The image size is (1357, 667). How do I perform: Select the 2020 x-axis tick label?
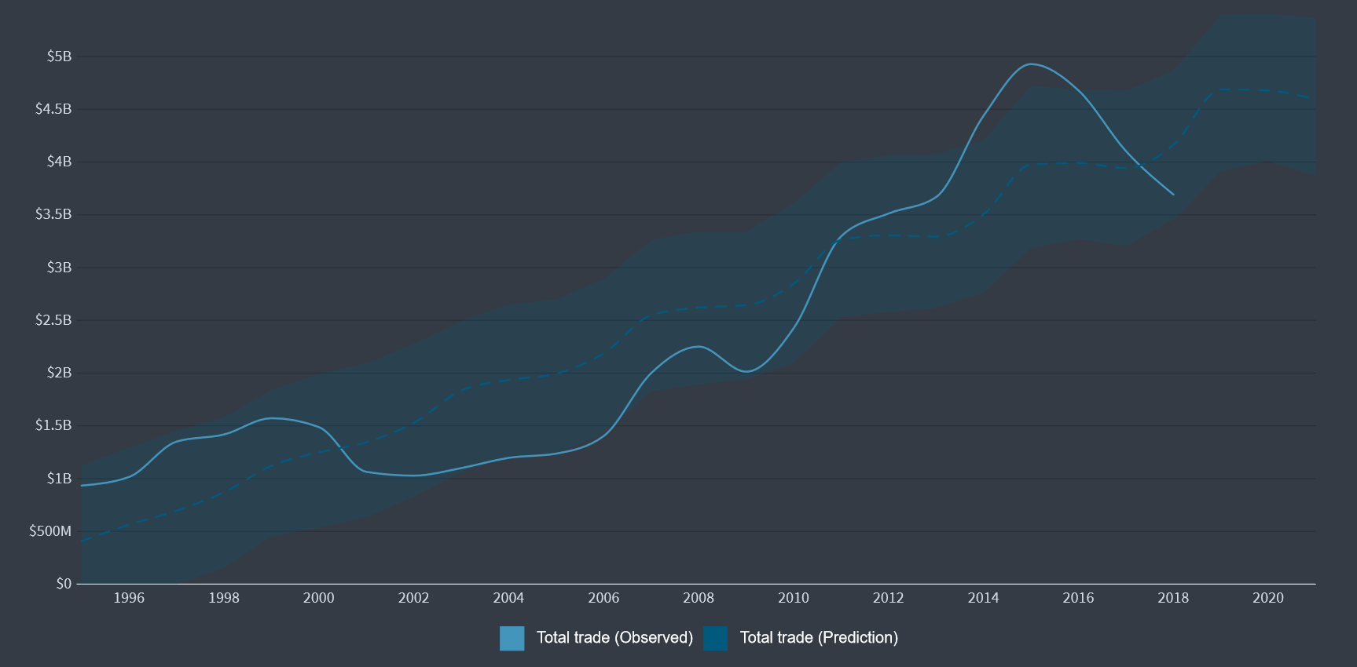(x=1267, y=598)
